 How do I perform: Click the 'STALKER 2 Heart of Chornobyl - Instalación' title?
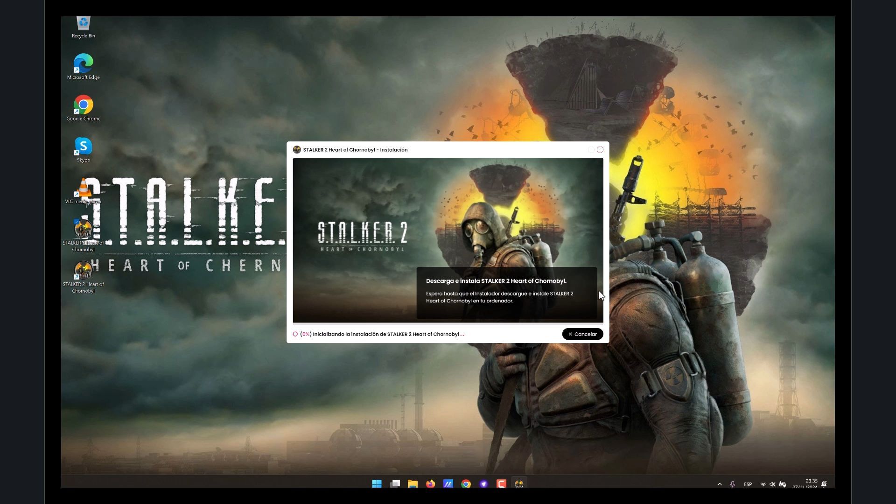[355, 150]
